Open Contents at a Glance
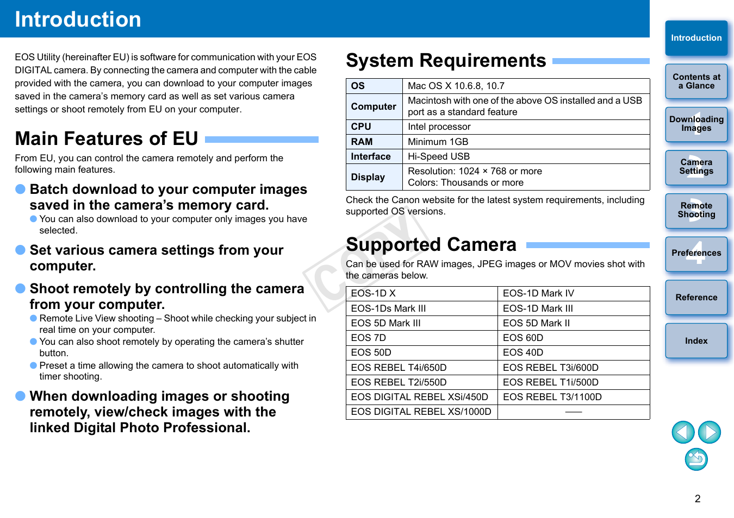 (696, 81)
